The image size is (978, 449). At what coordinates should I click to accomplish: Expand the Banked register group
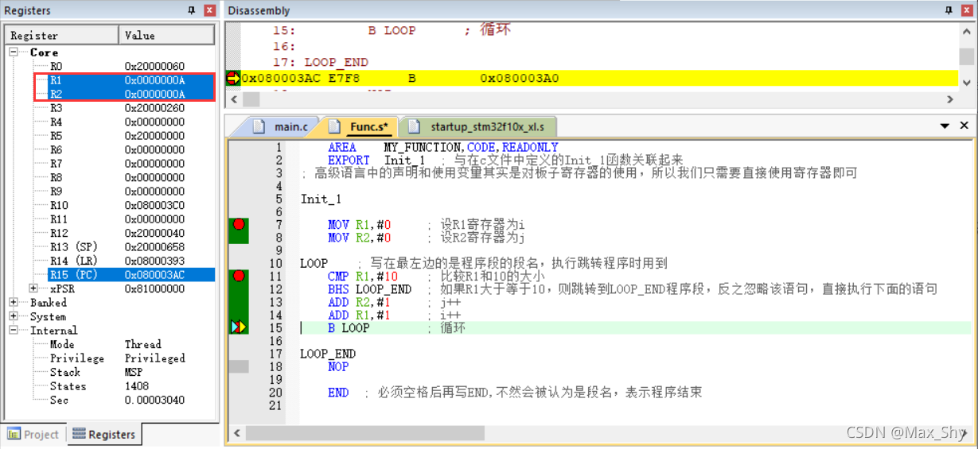[14, 303]
